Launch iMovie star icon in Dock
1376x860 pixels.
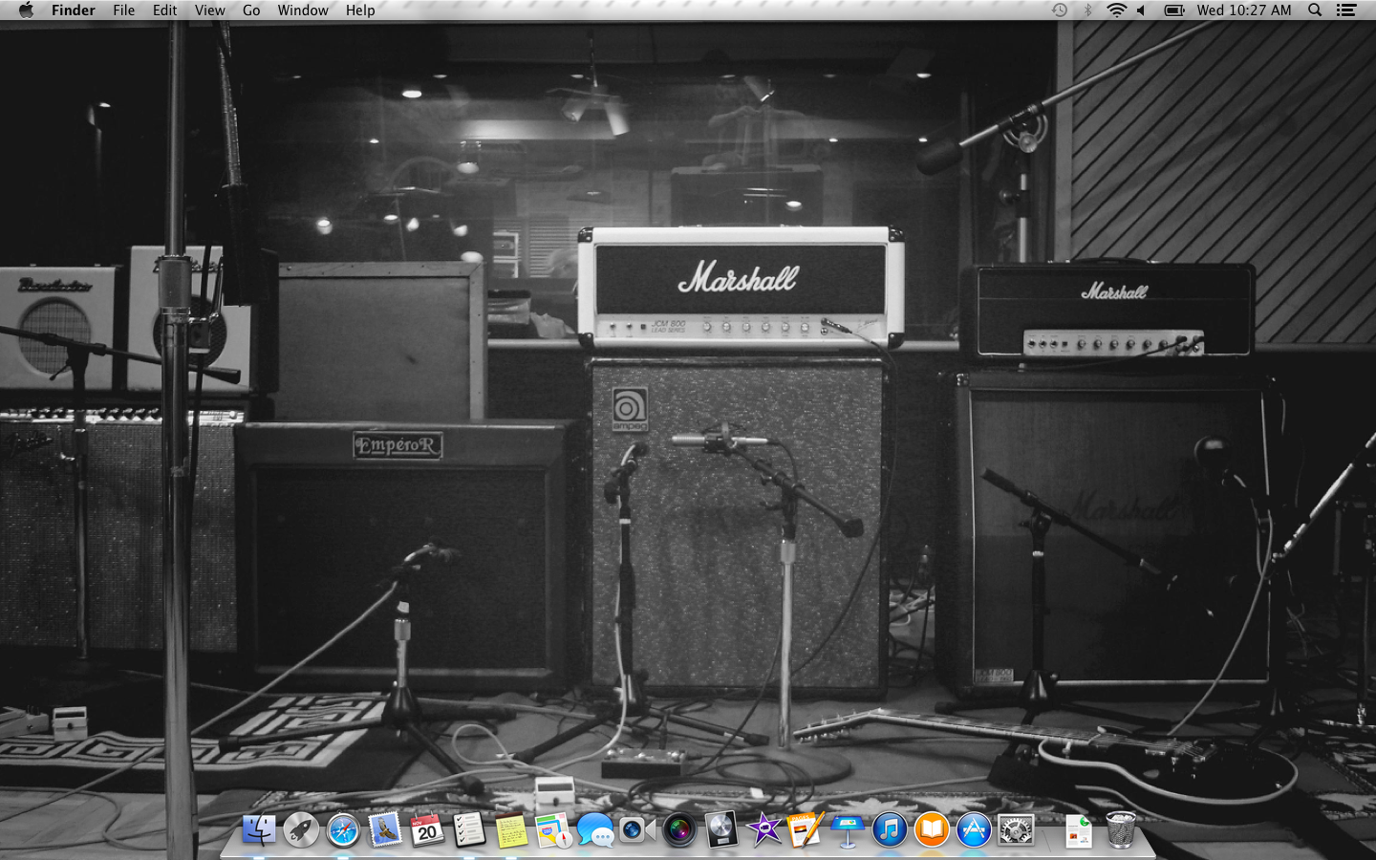pos(763,829)
